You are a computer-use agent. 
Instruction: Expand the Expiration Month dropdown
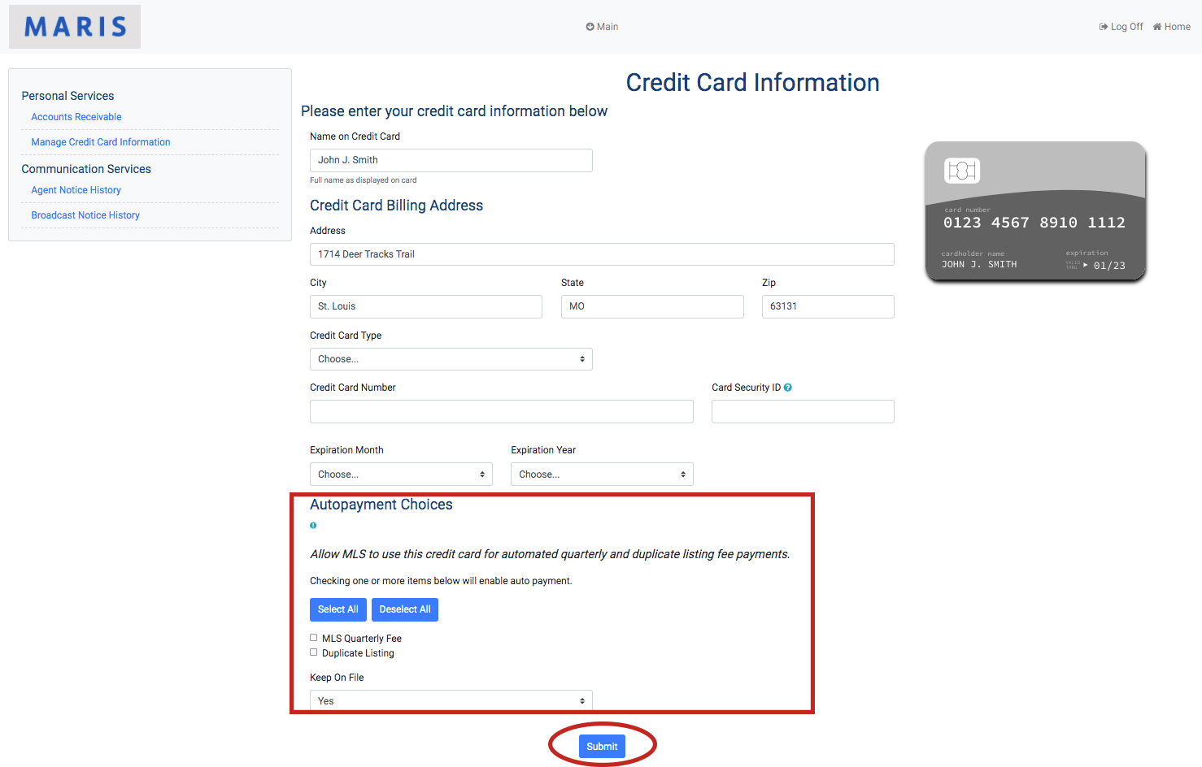click(x=401, y=474)
